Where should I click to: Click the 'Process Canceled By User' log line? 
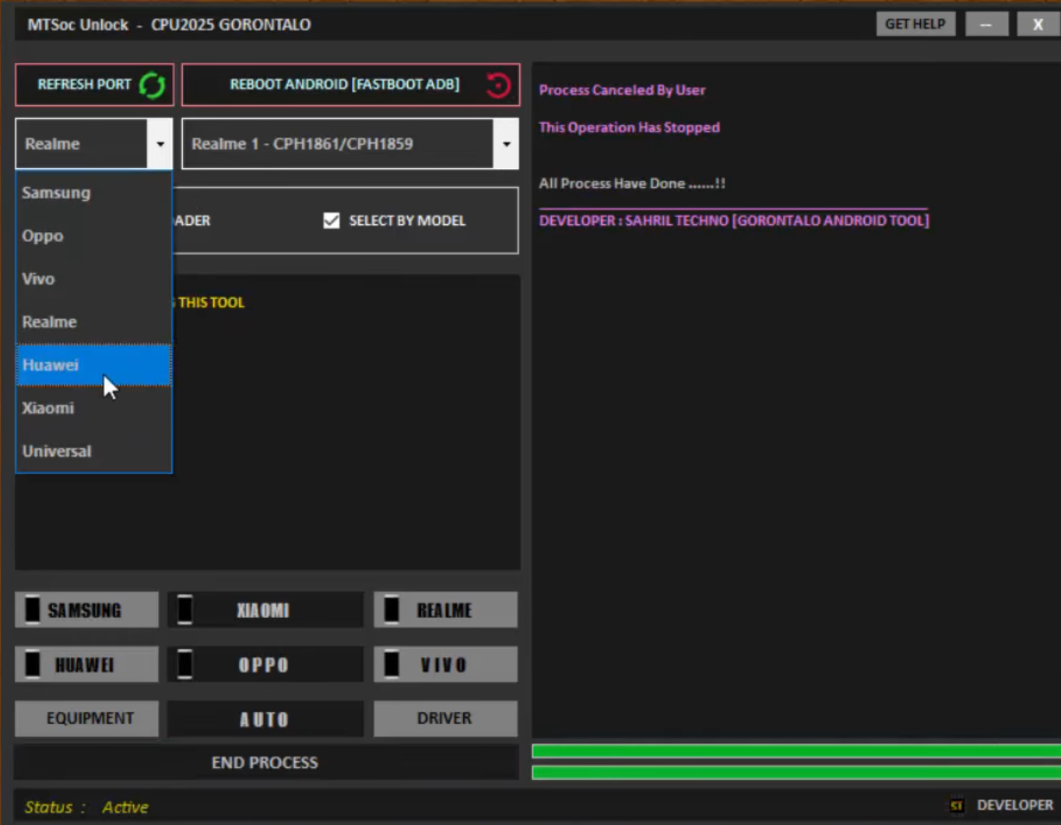(x=622, y=90)
